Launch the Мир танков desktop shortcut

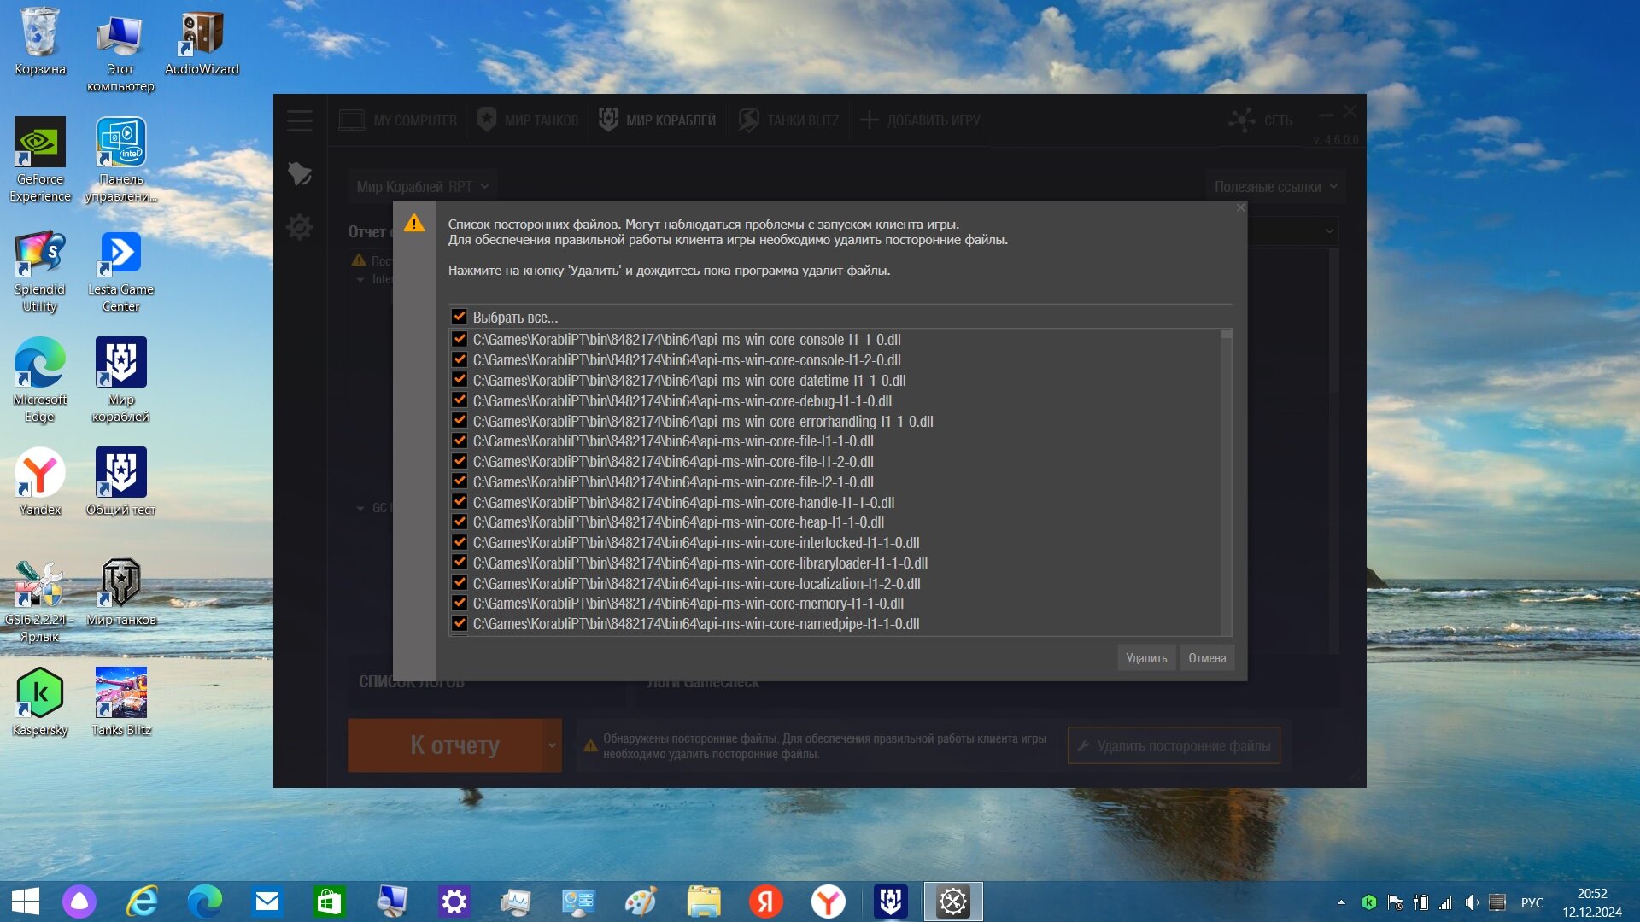(x=120, y=592)
